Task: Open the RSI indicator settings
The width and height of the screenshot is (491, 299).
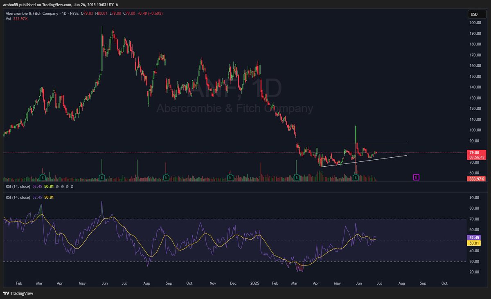Action: [62, 187]
